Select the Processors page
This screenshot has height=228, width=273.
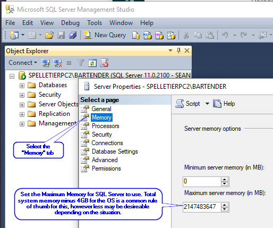105,126
